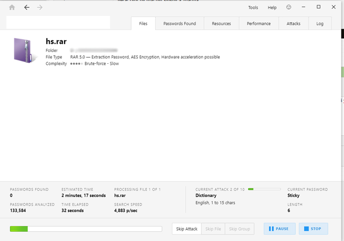344x241 pixels.
Task: Open the smiley feedback icon
Action: [x=289, y=7]
